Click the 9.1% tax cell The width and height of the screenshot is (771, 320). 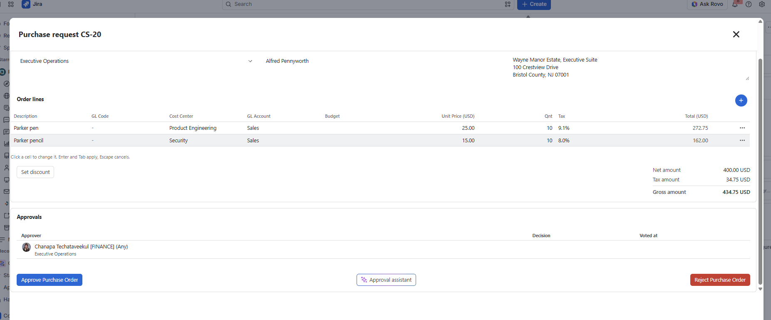coord(564,128)
